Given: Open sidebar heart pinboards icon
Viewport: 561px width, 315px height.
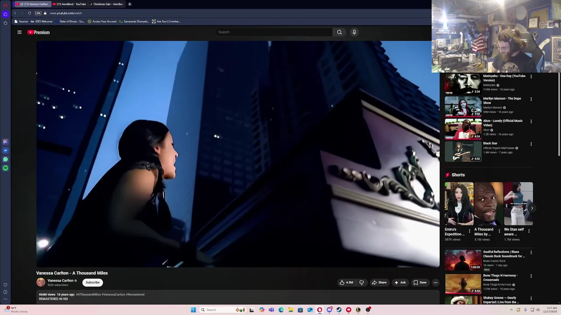Looking at the screenshot, I should click(5, 285).
